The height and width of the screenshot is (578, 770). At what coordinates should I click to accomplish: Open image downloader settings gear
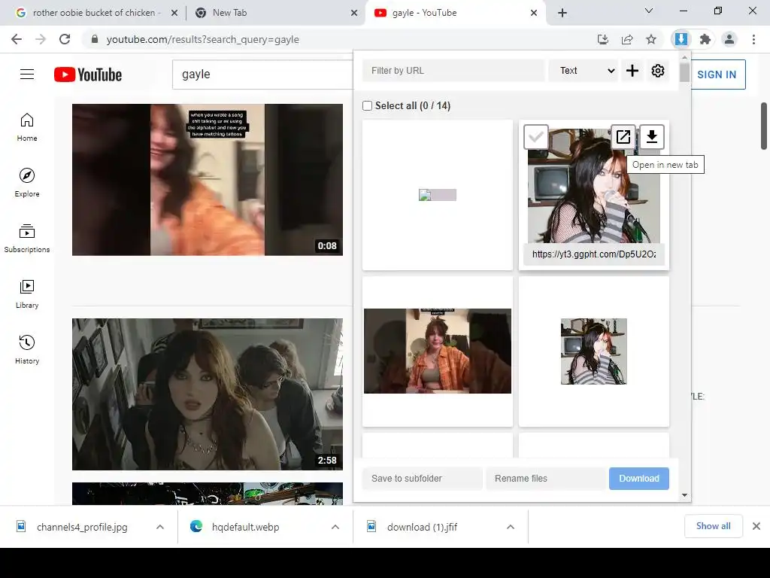click(658, 71)
